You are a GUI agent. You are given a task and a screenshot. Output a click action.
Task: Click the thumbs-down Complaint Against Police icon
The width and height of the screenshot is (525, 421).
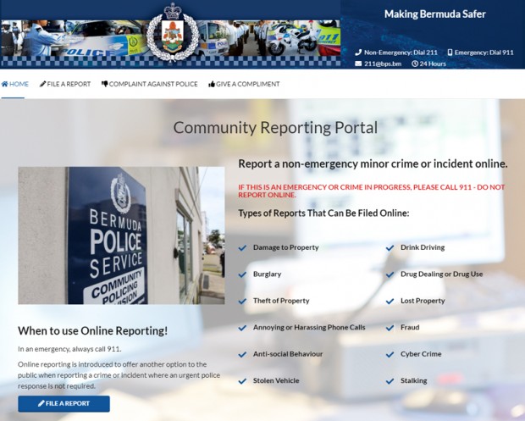pos(104,84)
